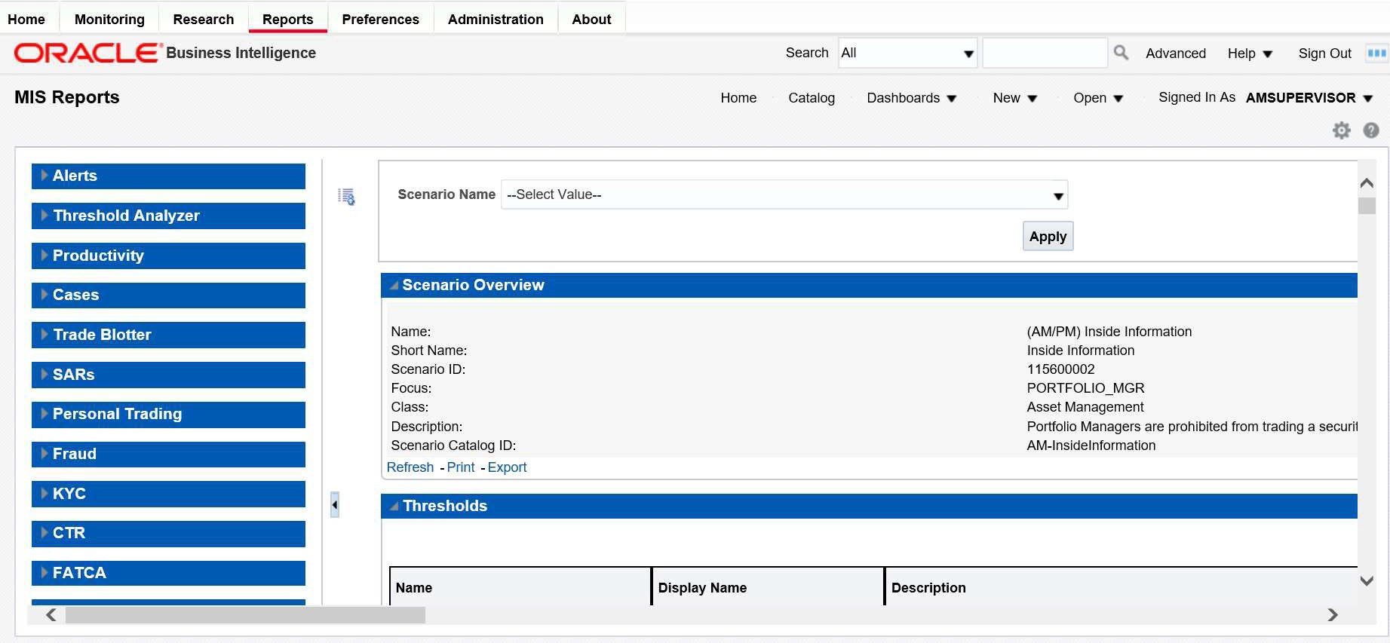Image resolution: width=1390 pixels, height=643 pixels.
Task: Expand the Personal Trading section
Action: (x=168, y=414)
